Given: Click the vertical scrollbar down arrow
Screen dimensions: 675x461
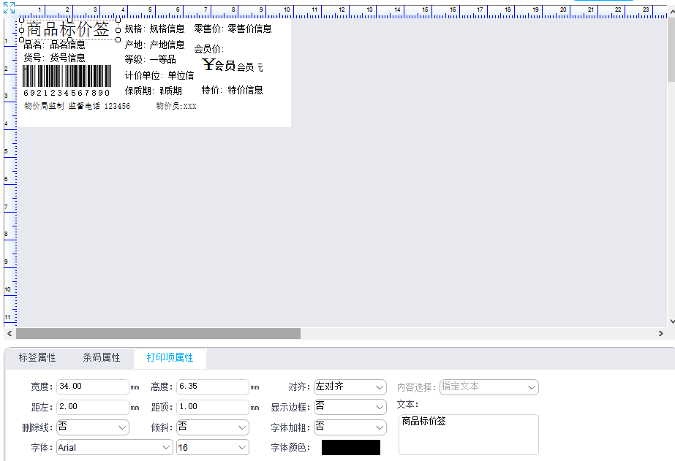Looking at the screenshot, I should click(671, 321).
